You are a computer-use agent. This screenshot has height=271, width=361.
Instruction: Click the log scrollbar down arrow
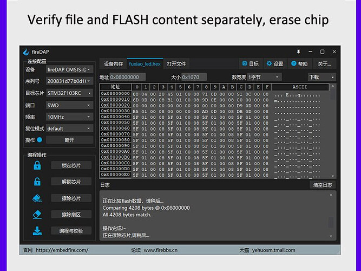[x=331, y=236]
